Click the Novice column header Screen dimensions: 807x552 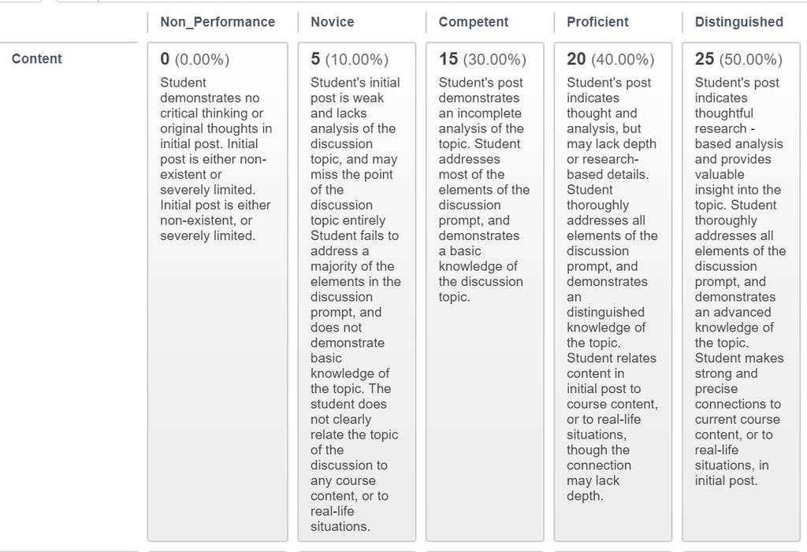333,22
